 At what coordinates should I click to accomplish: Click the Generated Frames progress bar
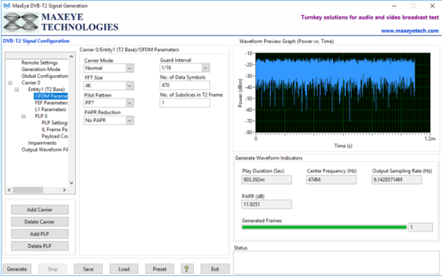(x=325, y=227)
